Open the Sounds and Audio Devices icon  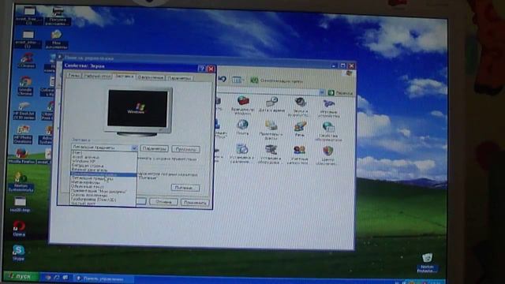(x=299, y=106)
